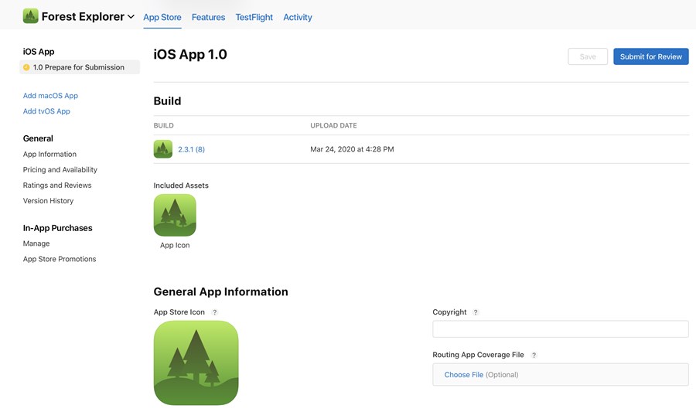Open the App Icon thumbnail under Included Assets
Viewport: 696px width, 412px height.
tap(175, 215)
